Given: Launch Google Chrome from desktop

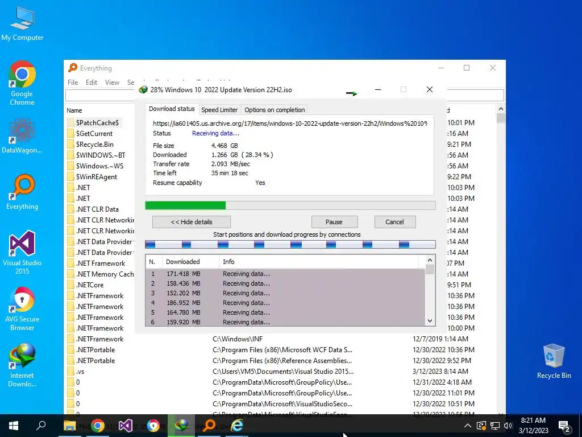Looking at the screenshot, I should (x=22, y=83).
